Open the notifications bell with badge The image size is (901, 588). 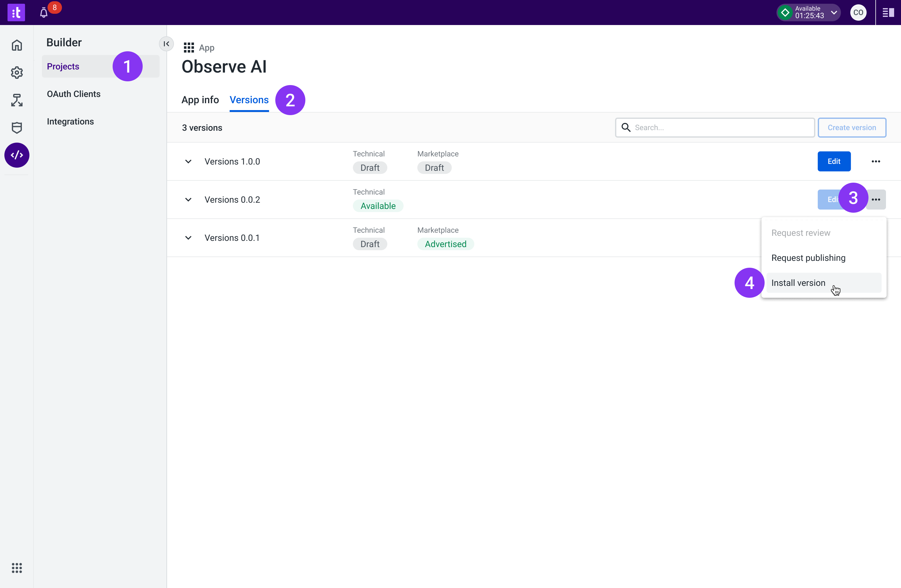coord(44,13)
